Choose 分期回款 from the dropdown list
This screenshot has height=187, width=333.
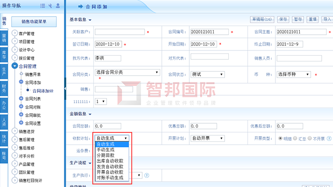coord(112,155)
